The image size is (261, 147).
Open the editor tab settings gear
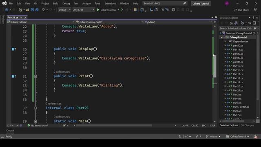tap(216, 17)
